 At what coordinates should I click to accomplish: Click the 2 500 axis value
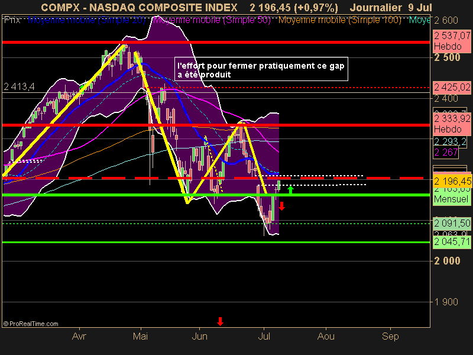[447, 57]
